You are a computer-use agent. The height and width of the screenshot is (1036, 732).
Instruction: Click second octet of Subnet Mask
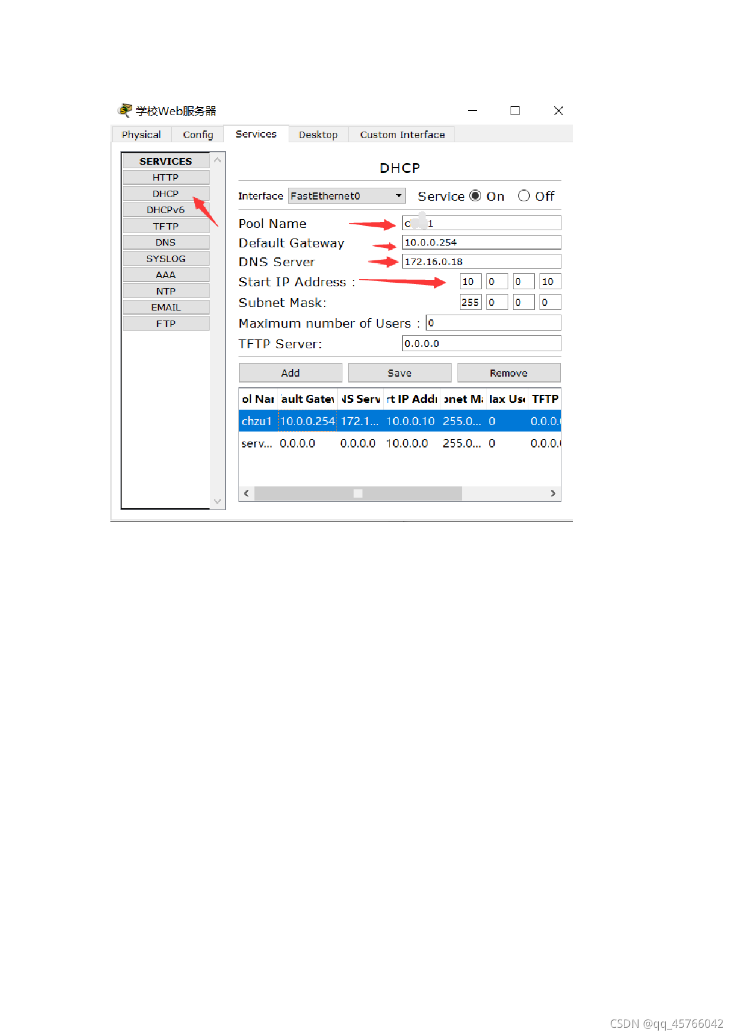(x=497, y=302)
